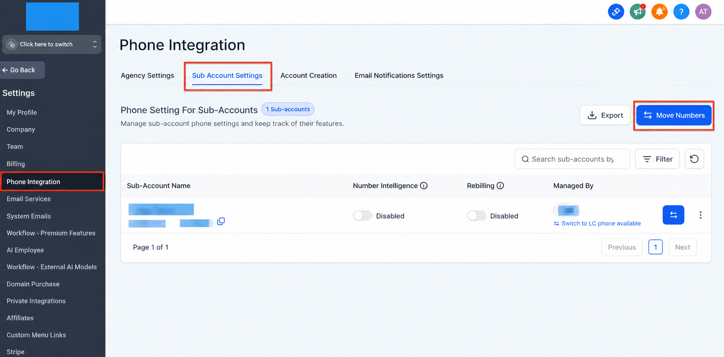
Task: Click the Number Intelligence info icon
Action: 424,186
